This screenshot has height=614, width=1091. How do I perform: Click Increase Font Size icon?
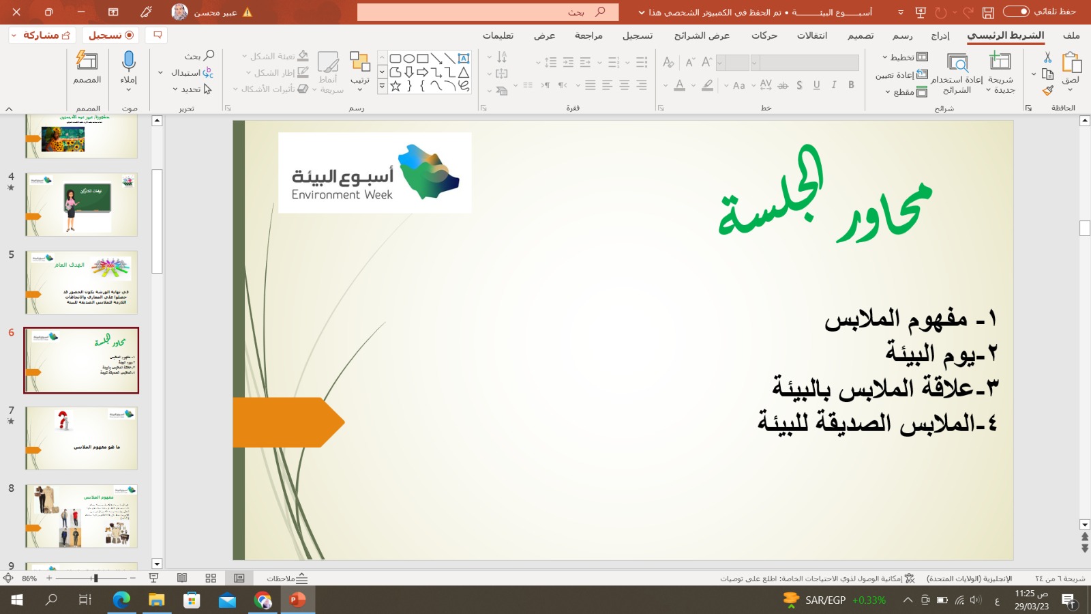[x=706, y=63]
